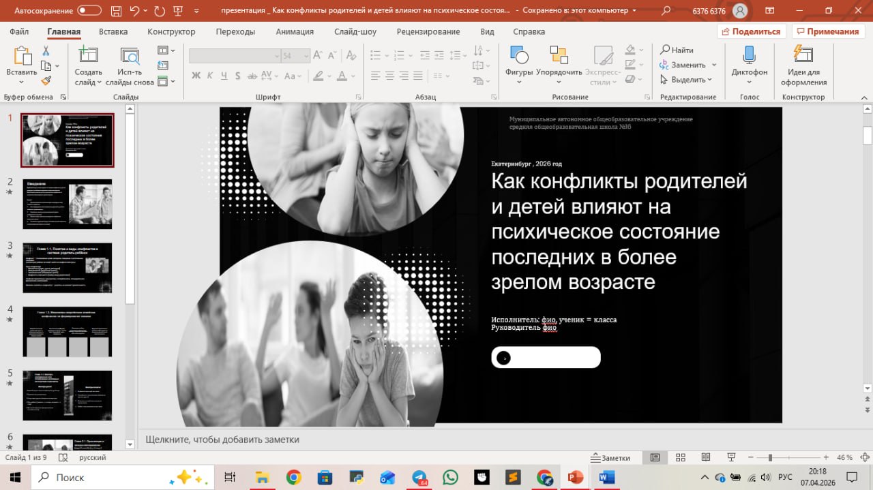Viewport: 873px width, 490px height.
Task: Click the Redo/Repeat arrow in title bar
Action: [x=160, y=11]
